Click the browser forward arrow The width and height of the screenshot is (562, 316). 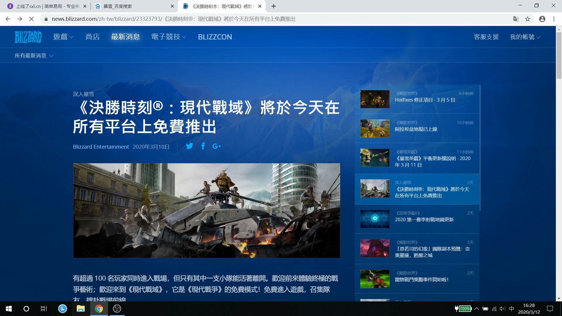[x=20, y=19]
